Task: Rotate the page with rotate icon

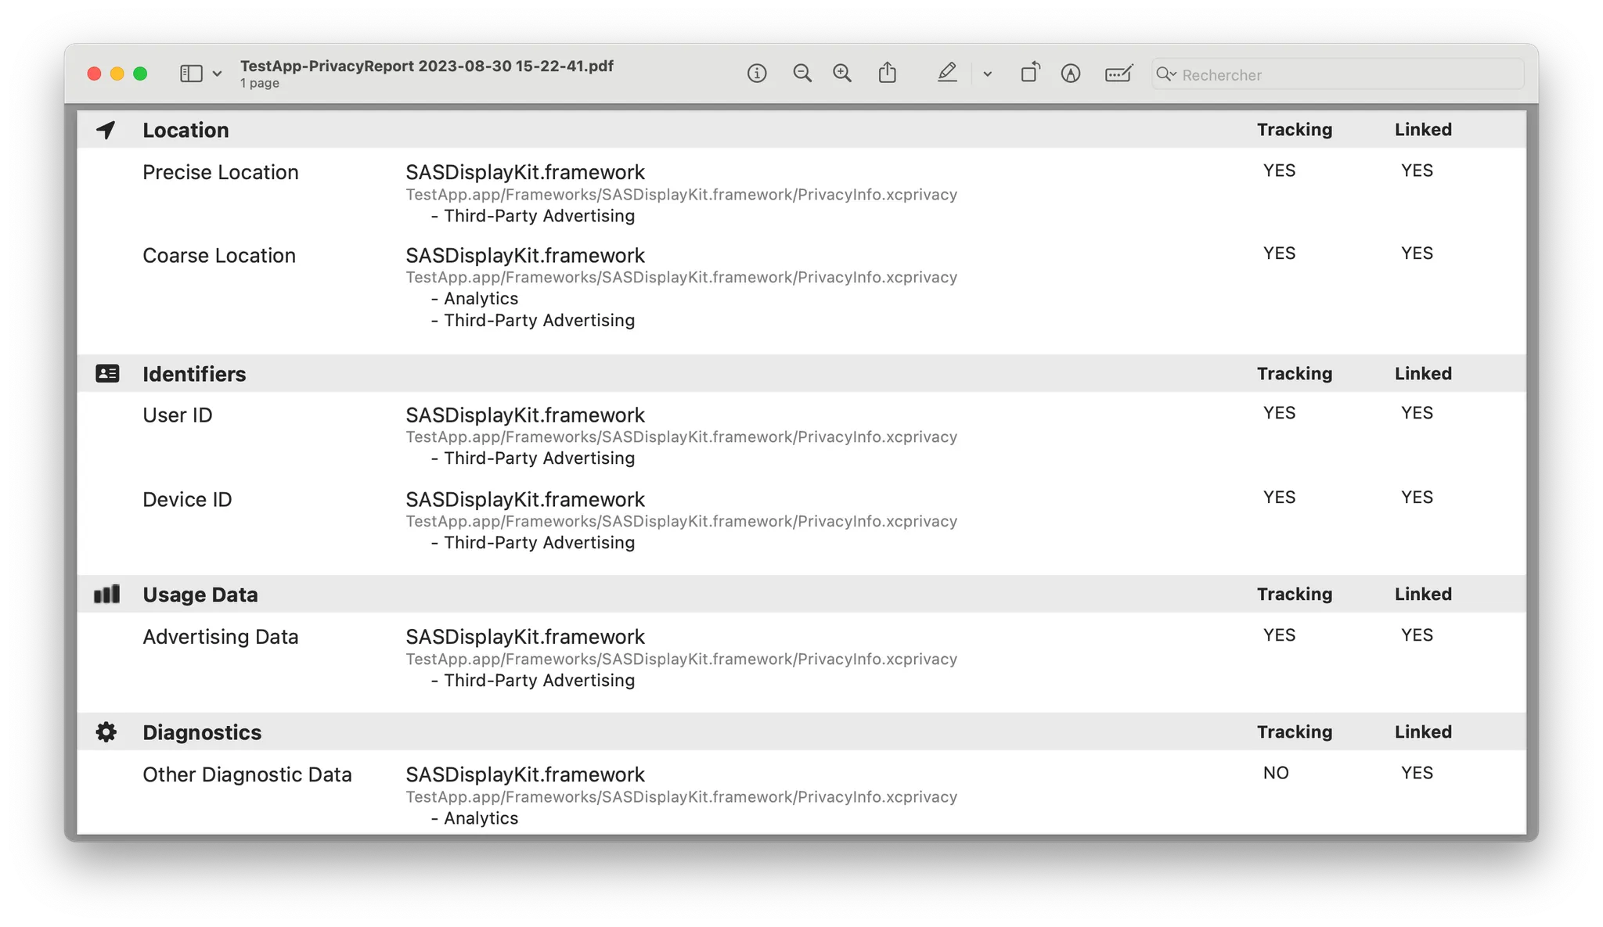Action: [1030, 74]
